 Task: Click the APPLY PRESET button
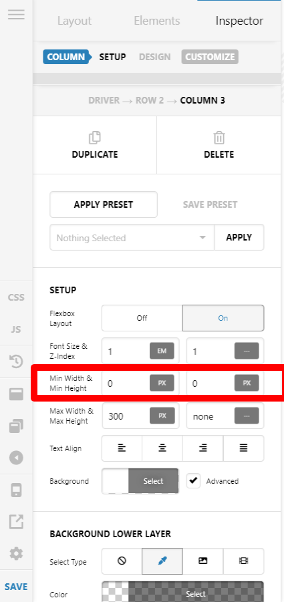point(104,204)
